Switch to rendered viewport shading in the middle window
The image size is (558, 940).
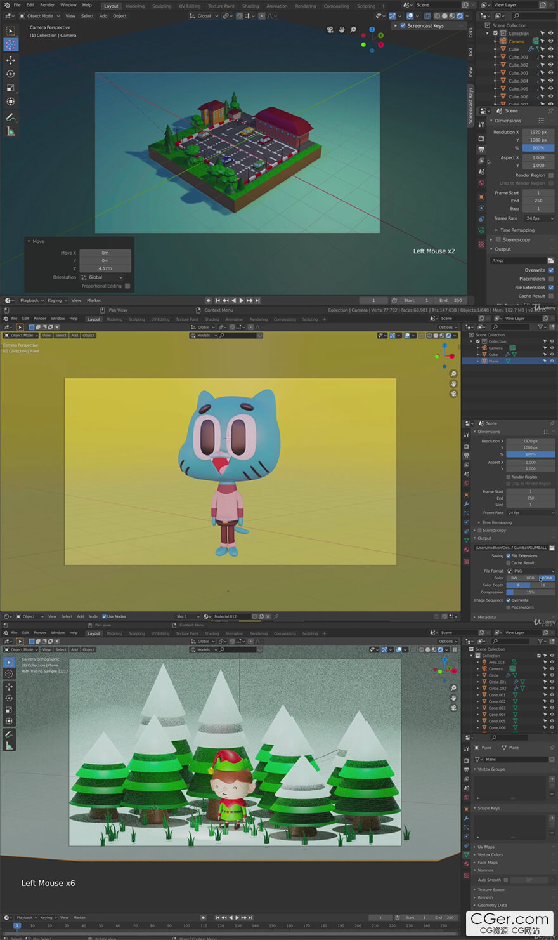pyautogui.click(x=449, y=335)
